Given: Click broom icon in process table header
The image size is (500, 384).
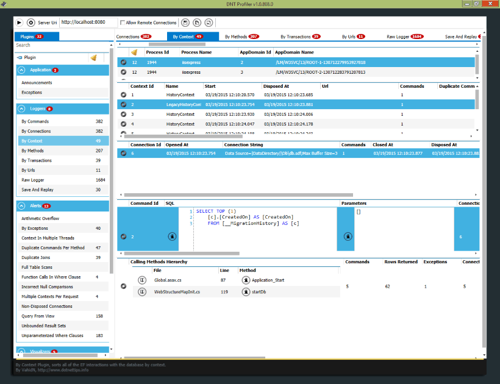Looking at the screenshot, I should 134,52.
